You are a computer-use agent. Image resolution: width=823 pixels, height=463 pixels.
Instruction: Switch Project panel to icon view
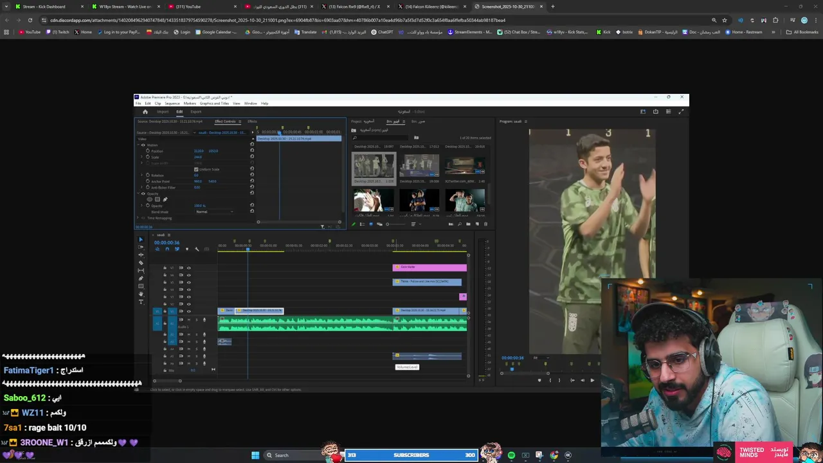tap(371, 224)
